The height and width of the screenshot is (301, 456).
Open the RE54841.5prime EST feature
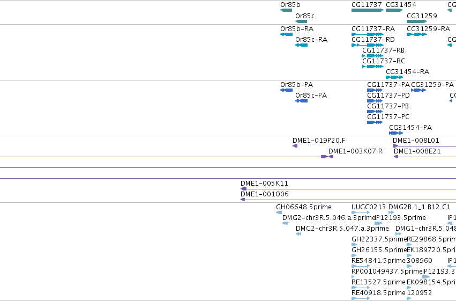pos(378,261)
